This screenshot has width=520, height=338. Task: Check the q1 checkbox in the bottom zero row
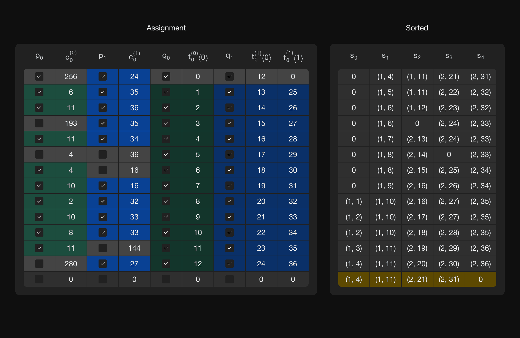pyautogui.click(x=230, y=279)
